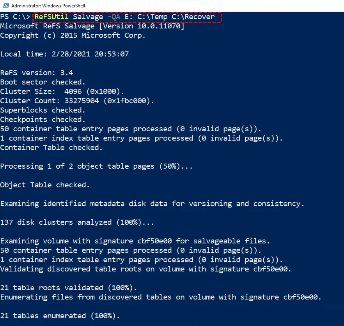
Task: Click the Version 10.0.11070 text
Action: pyautogui.click(x=142, y=26)
